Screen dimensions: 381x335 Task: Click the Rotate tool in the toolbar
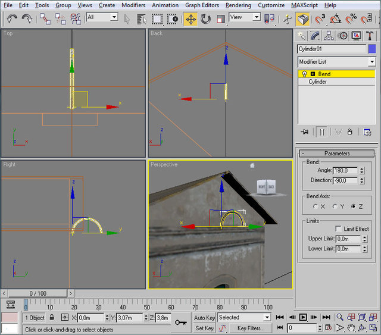pos(205,18)
